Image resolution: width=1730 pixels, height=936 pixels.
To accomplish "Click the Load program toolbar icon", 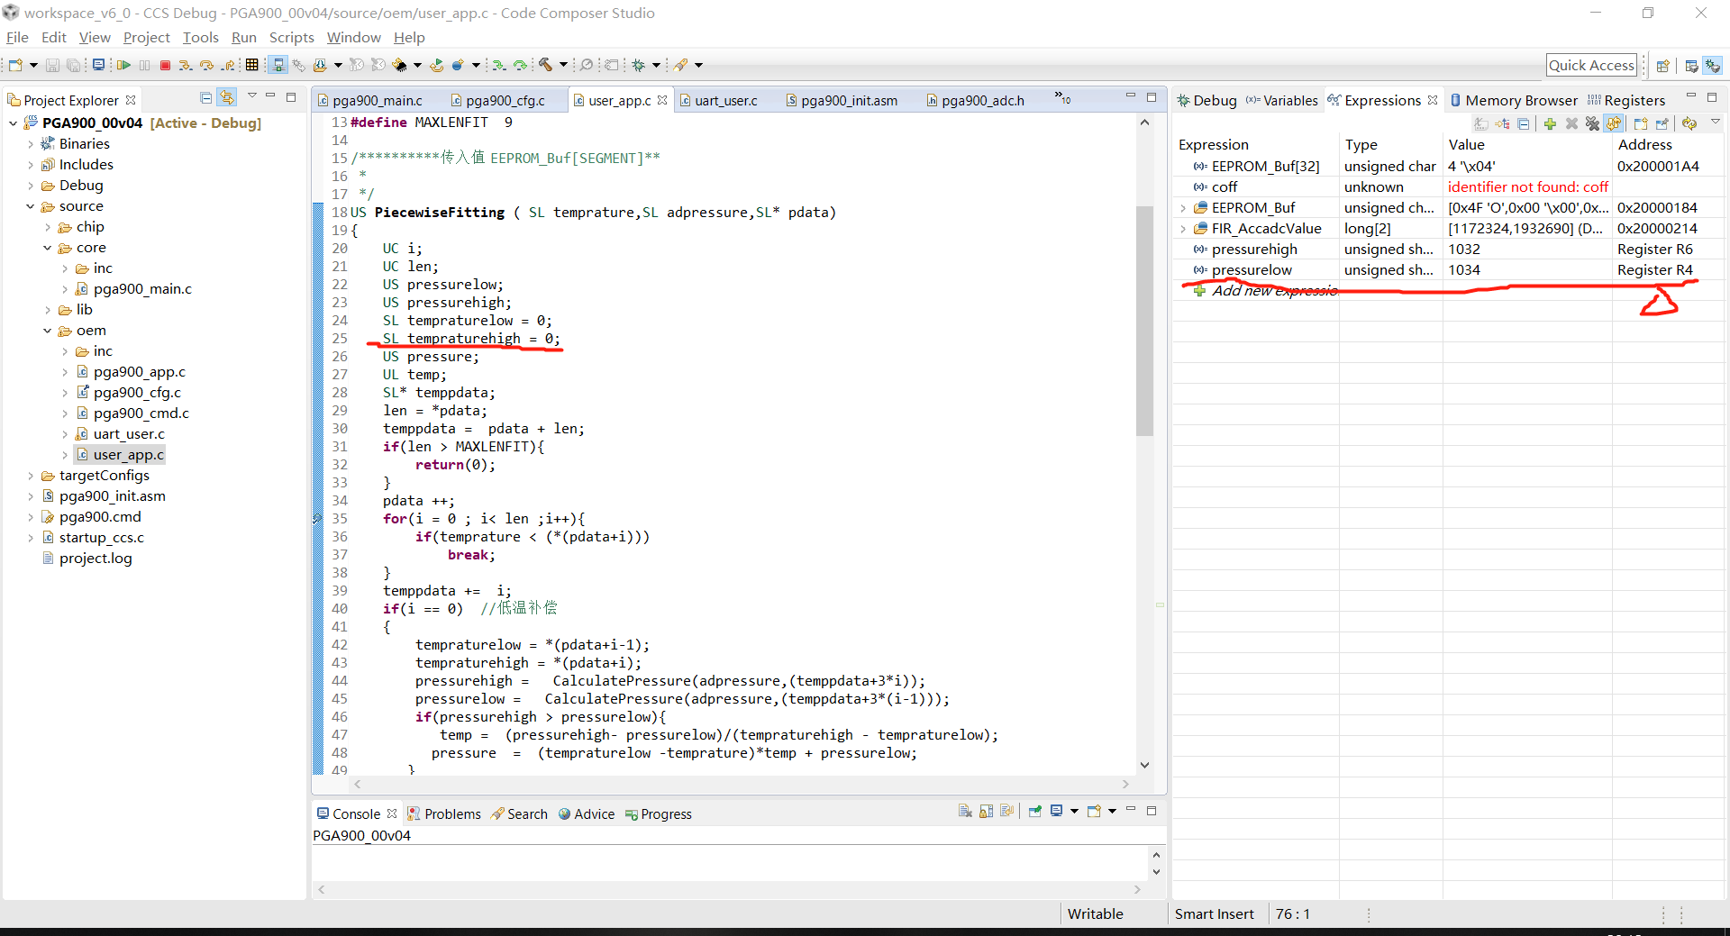I will [x=320, y=65].
